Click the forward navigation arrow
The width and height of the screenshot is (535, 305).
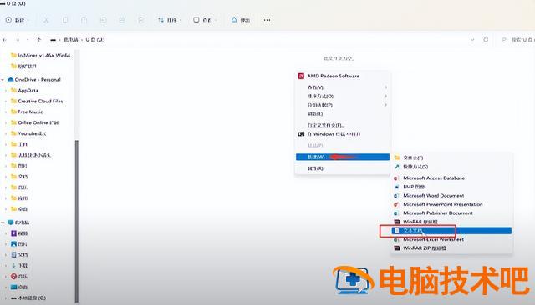coord(18,40)
